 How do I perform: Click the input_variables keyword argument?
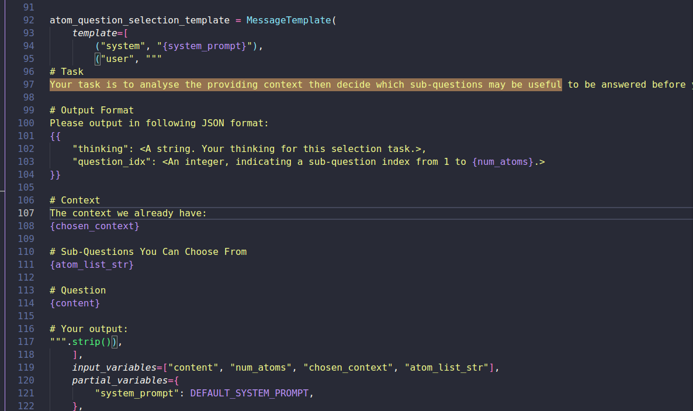(114, 367)
